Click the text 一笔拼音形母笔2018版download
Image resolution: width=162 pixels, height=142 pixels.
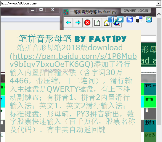coord(66,48)
